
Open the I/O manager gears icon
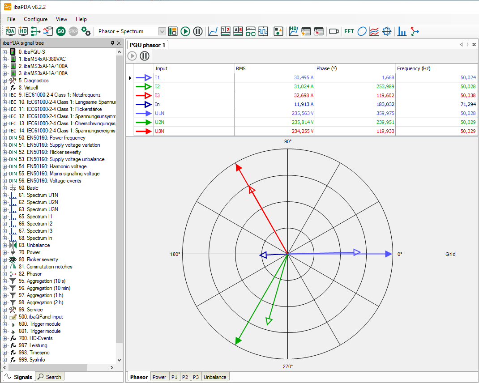[x=86, y=31]
